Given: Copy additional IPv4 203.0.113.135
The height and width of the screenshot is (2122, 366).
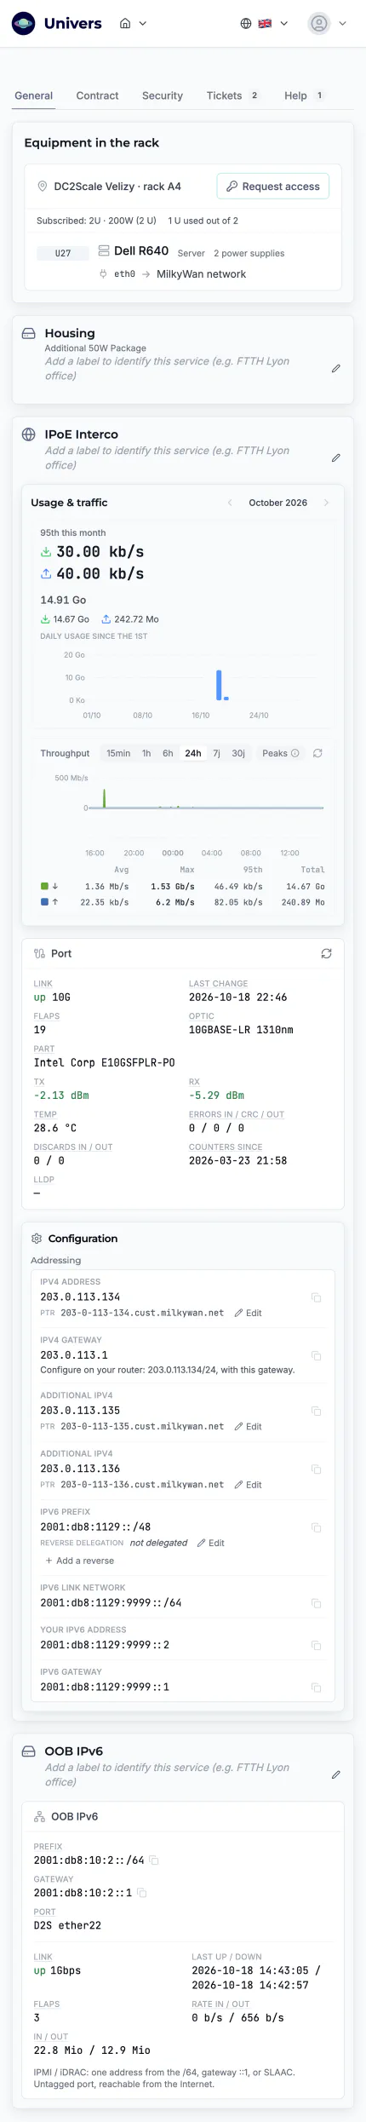Looking at the screenshot, I should (316, 1412).
